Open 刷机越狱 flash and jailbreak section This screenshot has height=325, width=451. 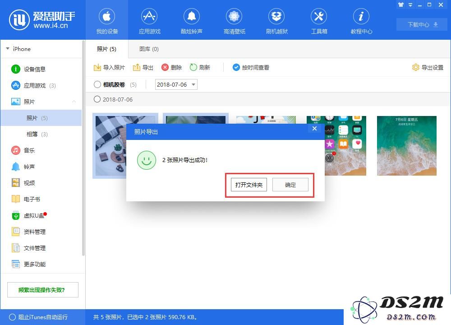276,21
